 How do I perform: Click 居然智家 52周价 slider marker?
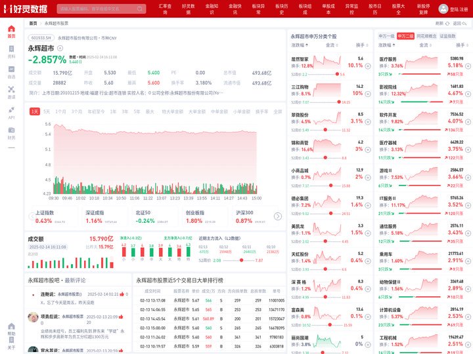point(337,74)
